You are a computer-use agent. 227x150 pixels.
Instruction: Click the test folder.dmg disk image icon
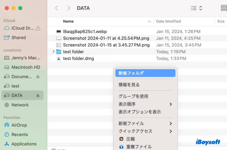click(59, 58)
